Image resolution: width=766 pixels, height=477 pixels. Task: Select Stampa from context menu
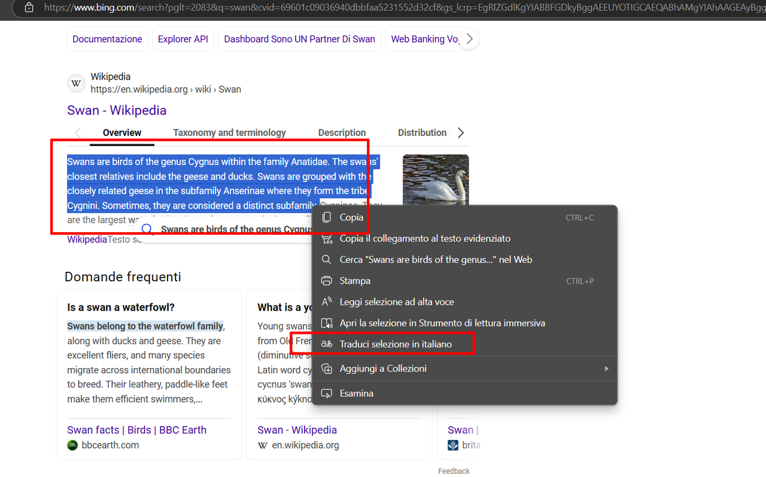click(464, 281)
